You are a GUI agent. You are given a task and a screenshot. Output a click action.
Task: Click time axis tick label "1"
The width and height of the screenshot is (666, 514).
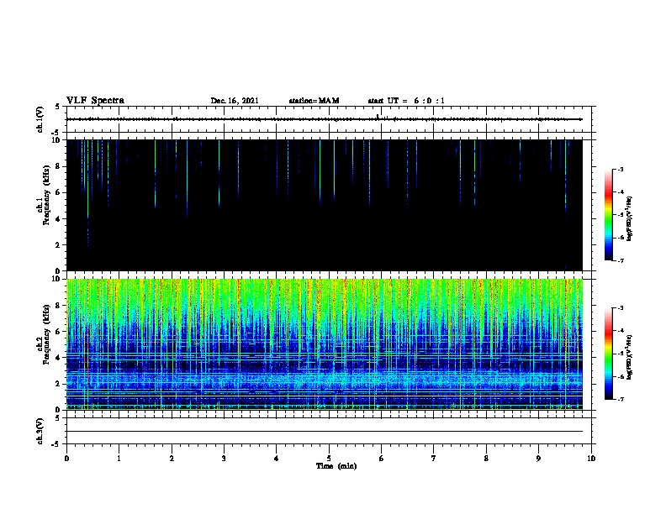[x=119, y=459]
